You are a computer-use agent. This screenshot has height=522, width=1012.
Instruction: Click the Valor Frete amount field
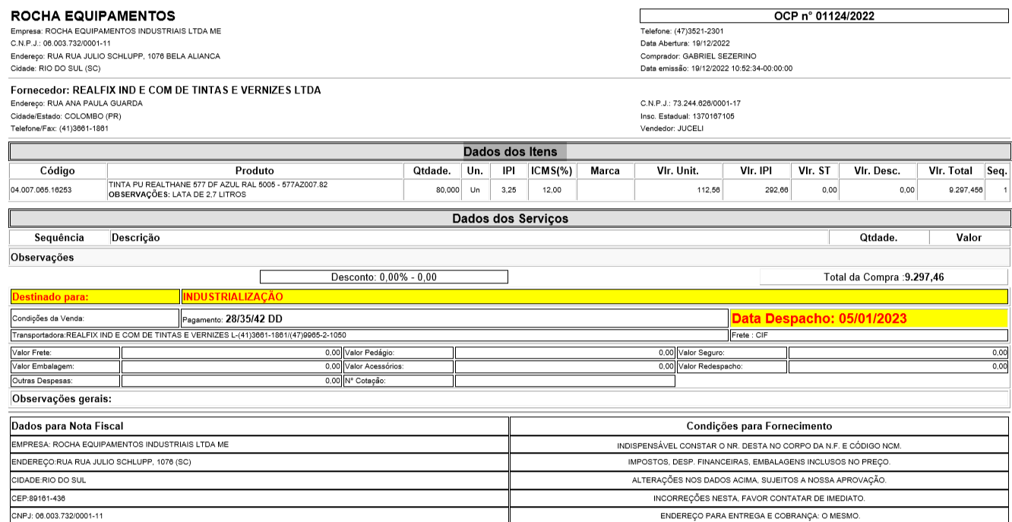click(x=232, y=352)
